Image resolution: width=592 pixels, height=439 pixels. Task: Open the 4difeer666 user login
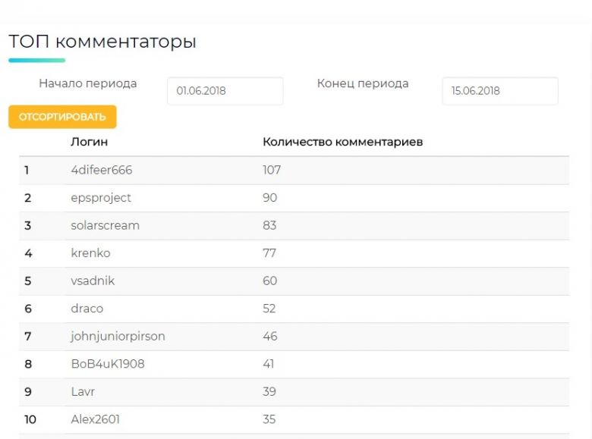pos(102,170)
